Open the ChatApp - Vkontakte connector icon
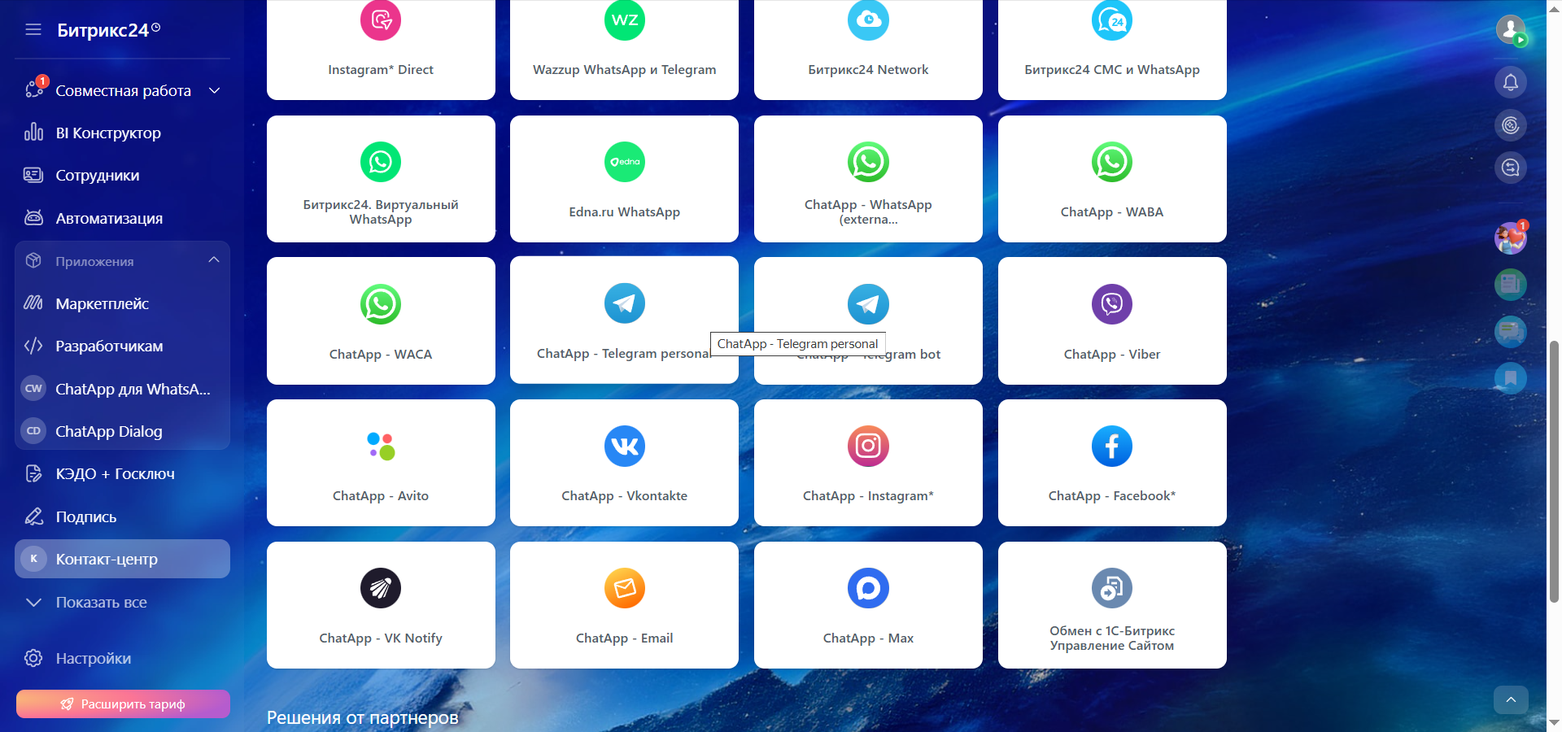This screenshot has height=732, width=1562. [624, 446]
